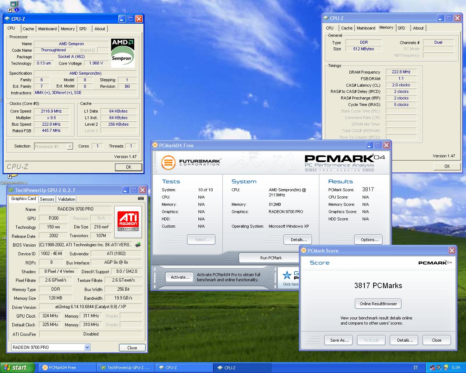Minimize the left CPU-Z window

point(122,19)
